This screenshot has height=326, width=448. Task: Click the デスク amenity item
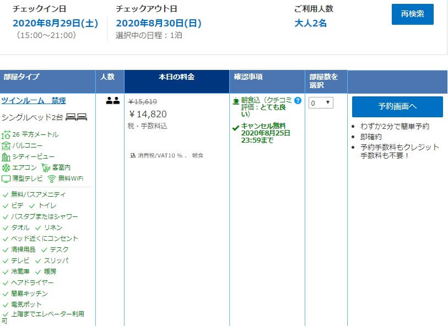(59, 249)
